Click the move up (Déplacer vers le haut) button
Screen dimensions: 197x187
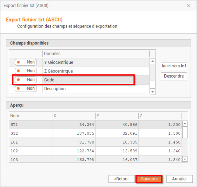(174, 66)
